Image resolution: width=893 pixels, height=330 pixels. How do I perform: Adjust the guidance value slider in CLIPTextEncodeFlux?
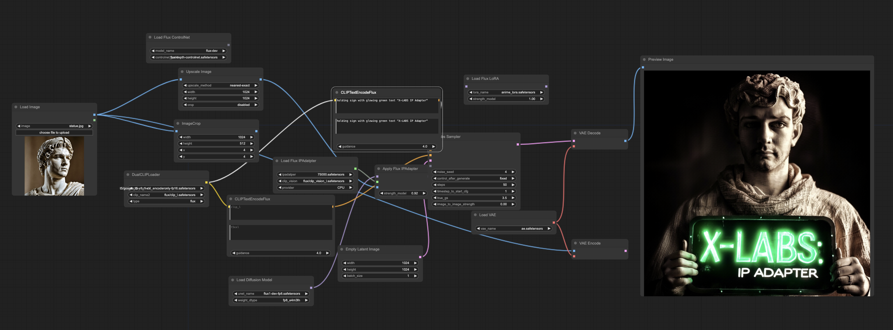click(x=387, y=147)
